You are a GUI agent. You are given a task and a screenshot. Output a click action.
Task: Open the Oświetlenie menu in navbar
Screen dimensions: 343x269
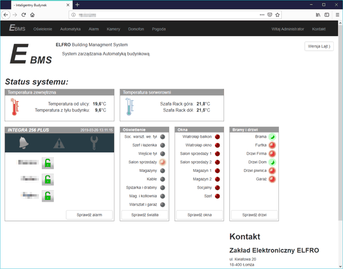(43, 29)
